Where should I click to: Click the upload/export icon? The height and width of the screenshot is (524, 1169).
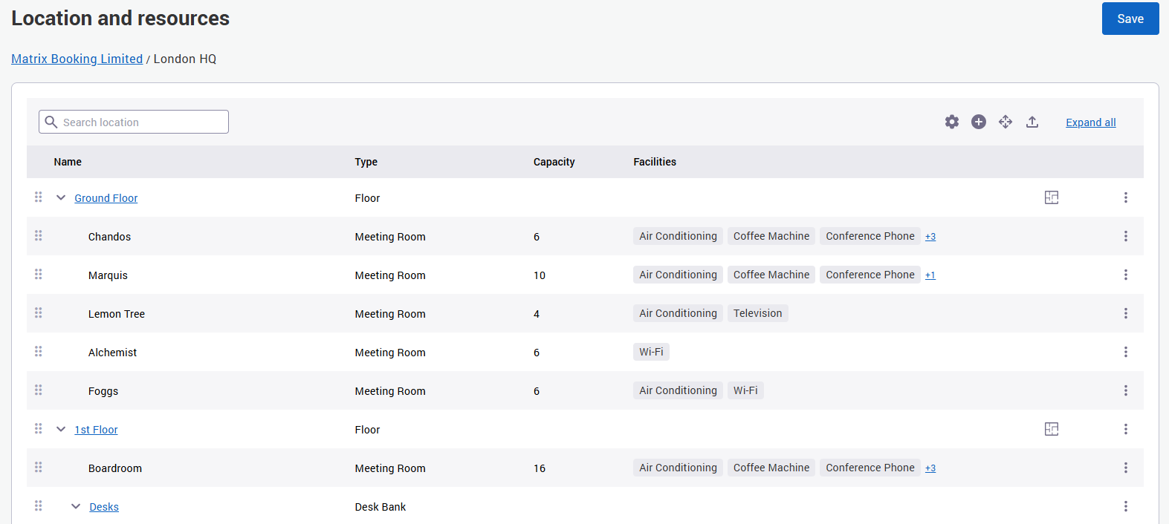point(1032,122)
